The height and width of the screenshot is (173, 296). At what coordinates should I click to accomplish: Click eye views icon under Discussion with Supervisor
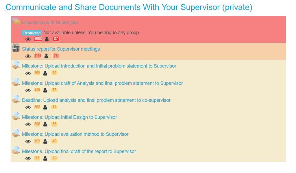(x=28, y=39)
